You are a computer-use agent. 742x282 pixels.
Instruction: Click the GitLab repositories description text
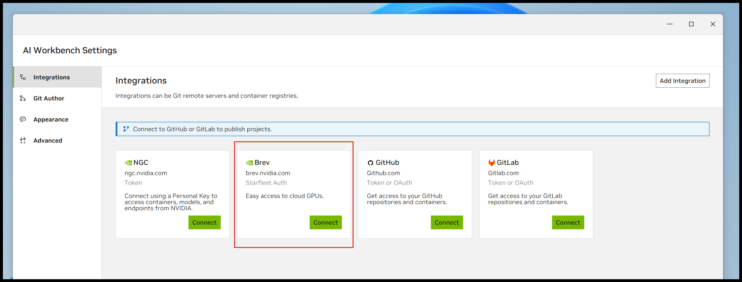coord(528,199)
